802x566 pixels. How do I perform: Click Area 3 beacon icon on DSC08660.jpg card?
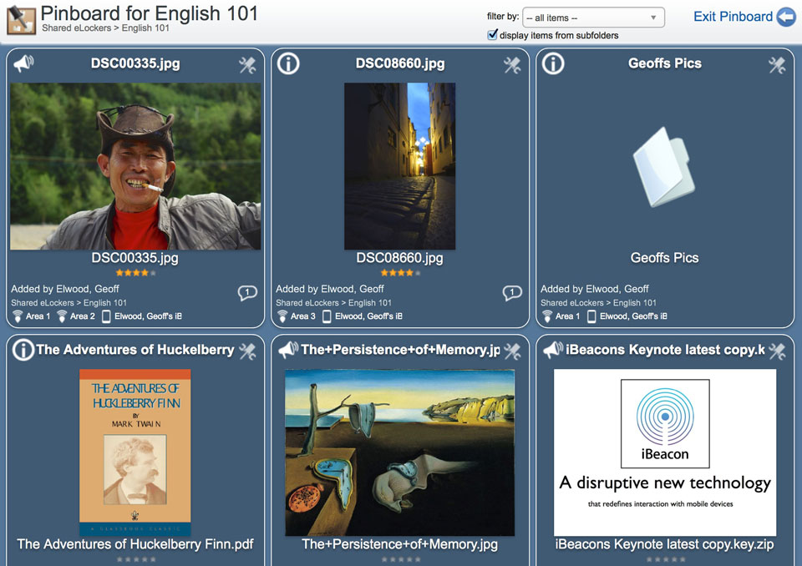[x=282, y=316]
